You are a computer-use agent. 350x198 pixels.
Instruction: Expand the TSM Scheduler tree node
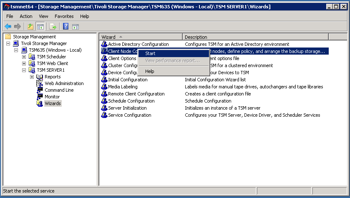pos(24,57)
